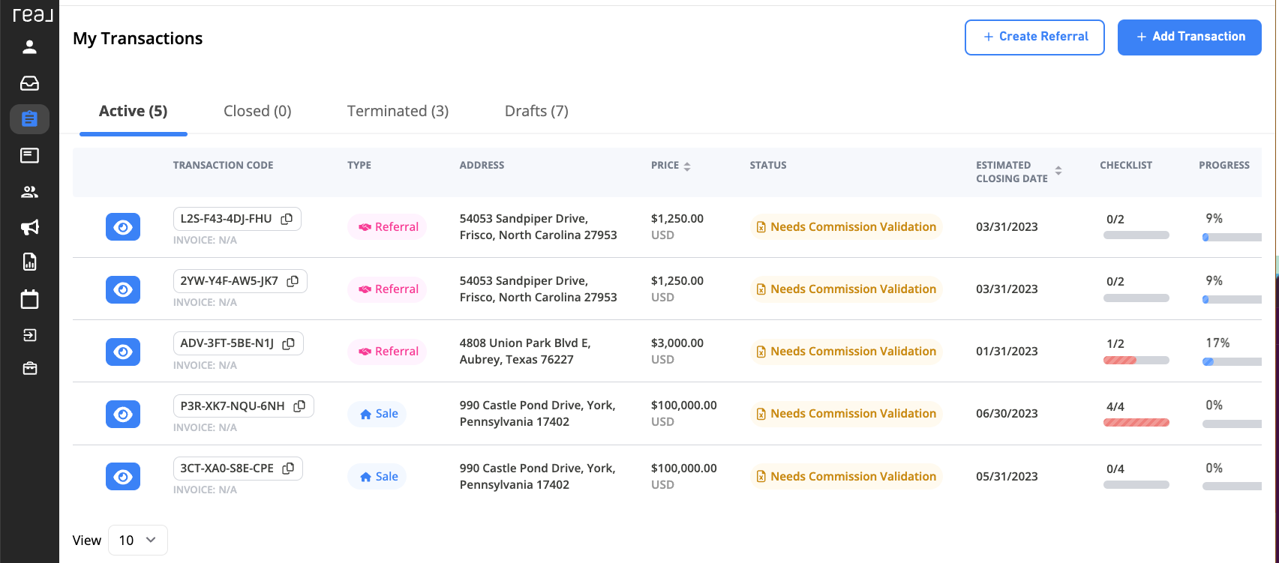This screenshot has width=1279, height=563.
Task: Click the Add Transaction button
Action: click(1190, 37)
